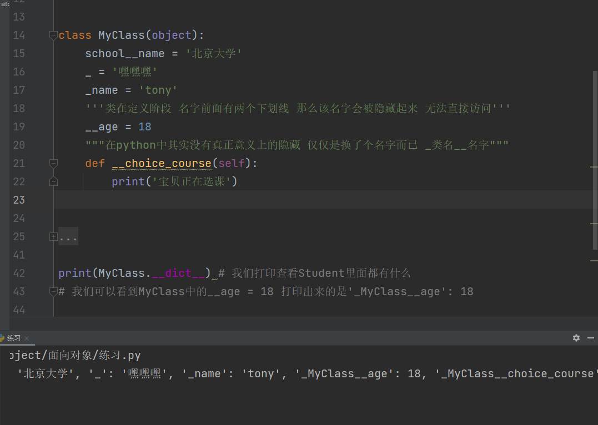This screenshot has width=598, height=425.
Task: Click line number 14 in gutter
Action: (x=19, y=35)
